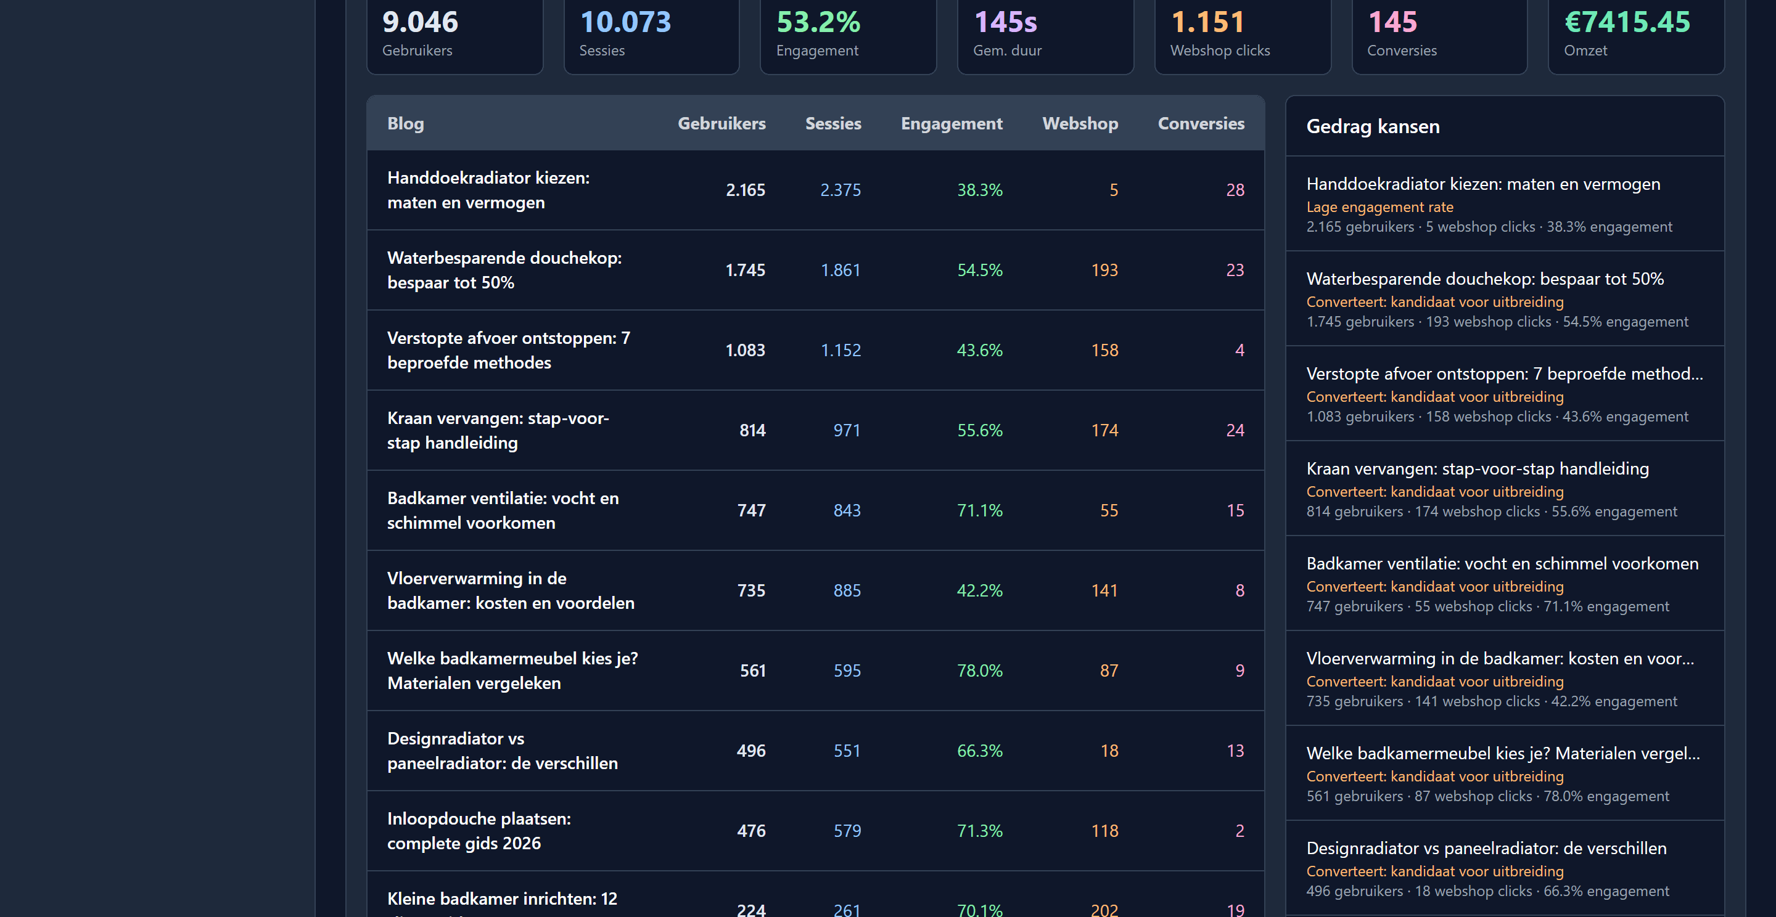Open blog row 'Designradiator vs paneelradiator: de verschillen'
The image size is (1776, 917).
[816, 751]
